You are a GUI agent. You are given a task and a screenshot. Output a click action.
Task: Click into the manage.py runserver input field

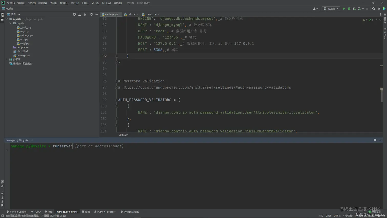tap(196, 146)
